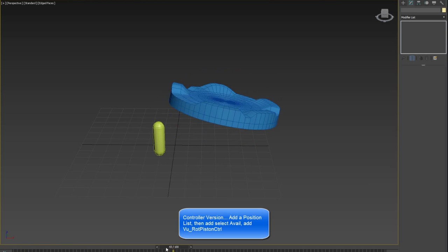
Task: Click the [+] viewport general menu
Action: 3,3
